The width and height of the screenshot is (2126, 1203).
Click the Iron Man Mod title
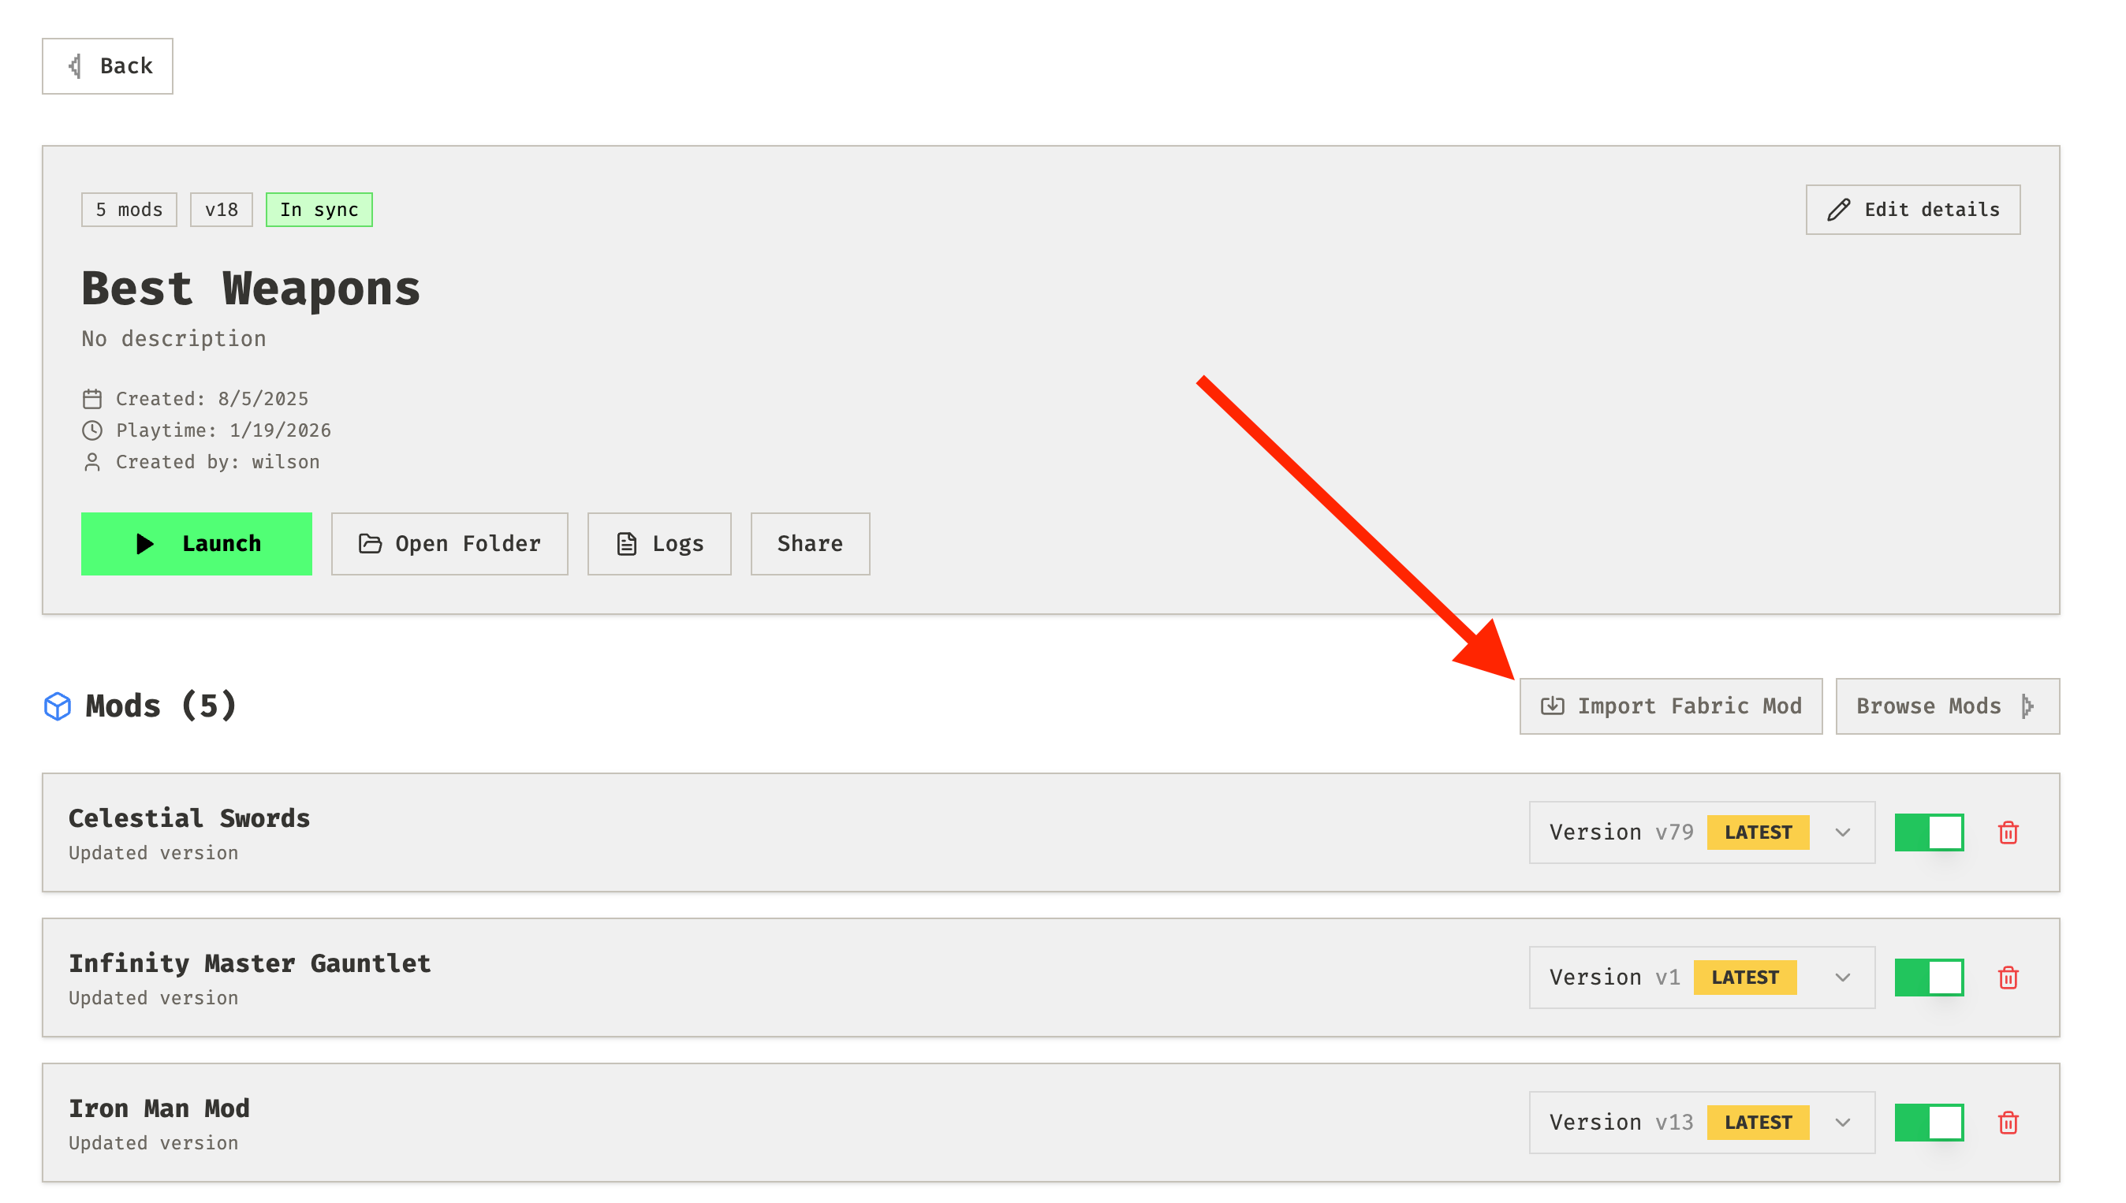tap(159, 1108)
